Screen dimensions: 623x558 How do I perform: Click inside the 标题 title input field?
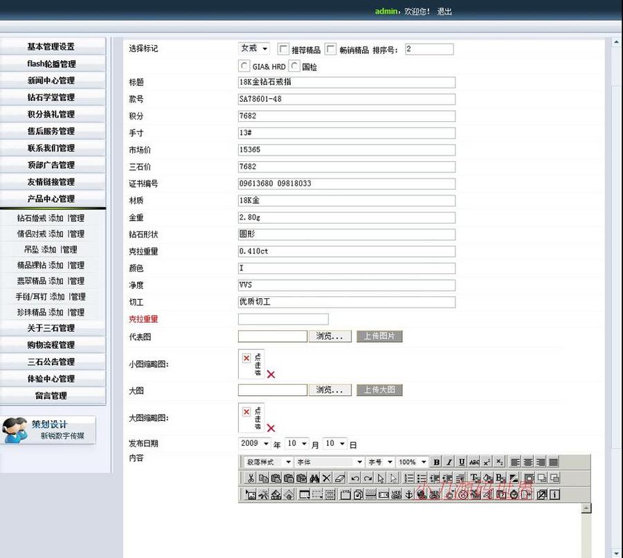(x=346, y=82)
